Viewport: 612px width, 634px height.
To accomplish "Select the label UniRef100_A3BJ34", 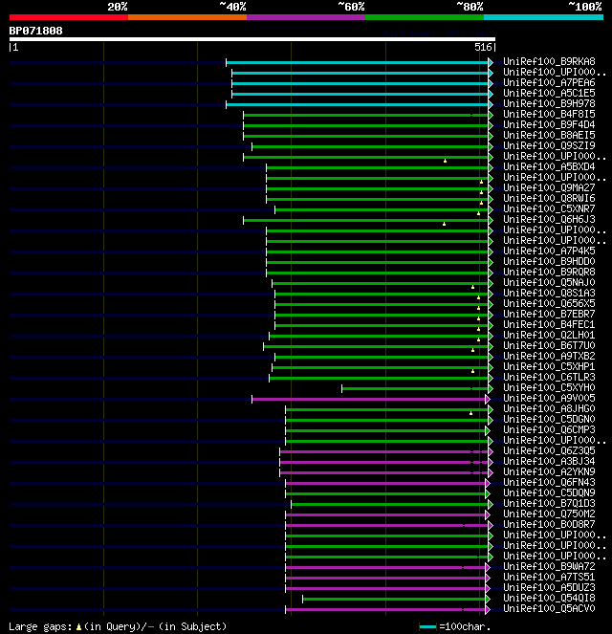I will [x=549, y=461].
